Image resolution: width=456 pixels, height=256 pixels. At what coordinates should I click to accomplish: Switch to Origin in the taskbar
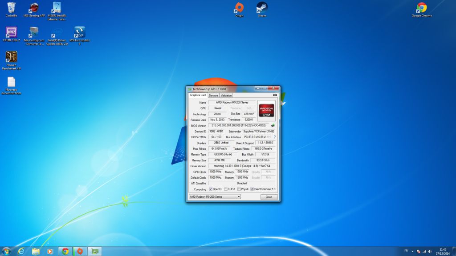coord(80,251)
